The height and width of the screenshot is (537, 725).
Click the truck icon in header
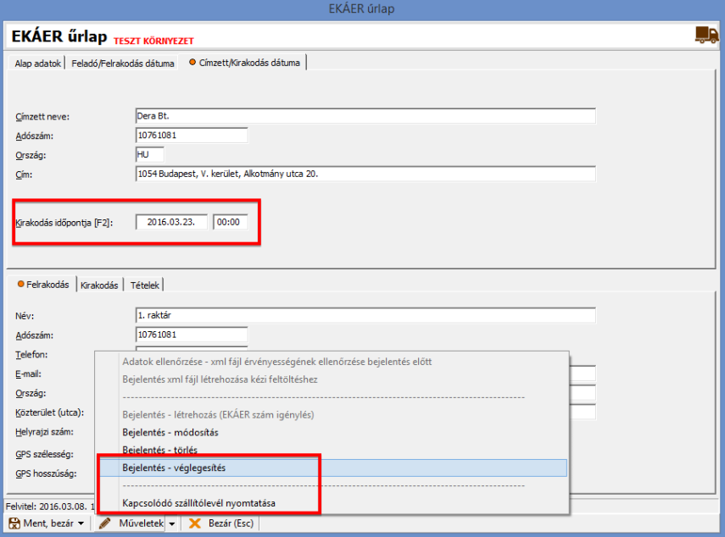705,35
